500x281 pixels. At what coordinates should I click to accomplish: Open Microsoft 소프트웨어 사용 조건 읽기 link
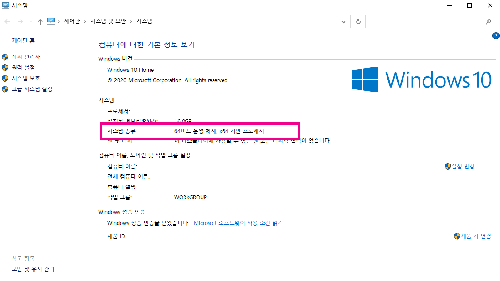tap(238, 223)
